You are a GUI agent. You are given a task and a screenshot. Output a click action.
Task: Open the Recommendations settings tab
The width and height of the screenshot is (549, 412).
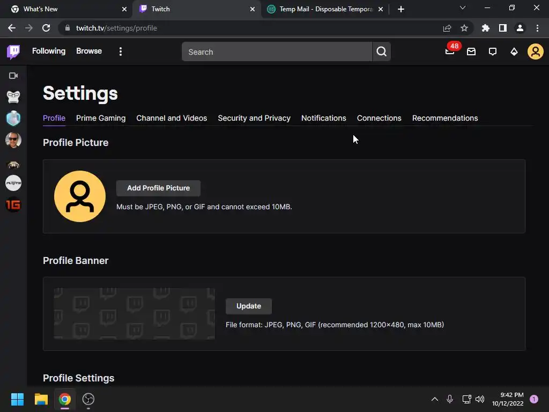[445, 118]
